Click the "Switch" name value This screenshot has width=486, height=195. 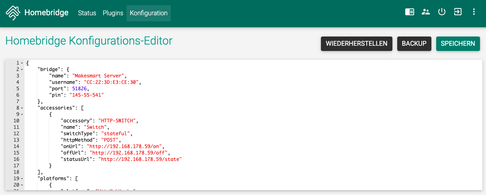(x=95, y=127)
